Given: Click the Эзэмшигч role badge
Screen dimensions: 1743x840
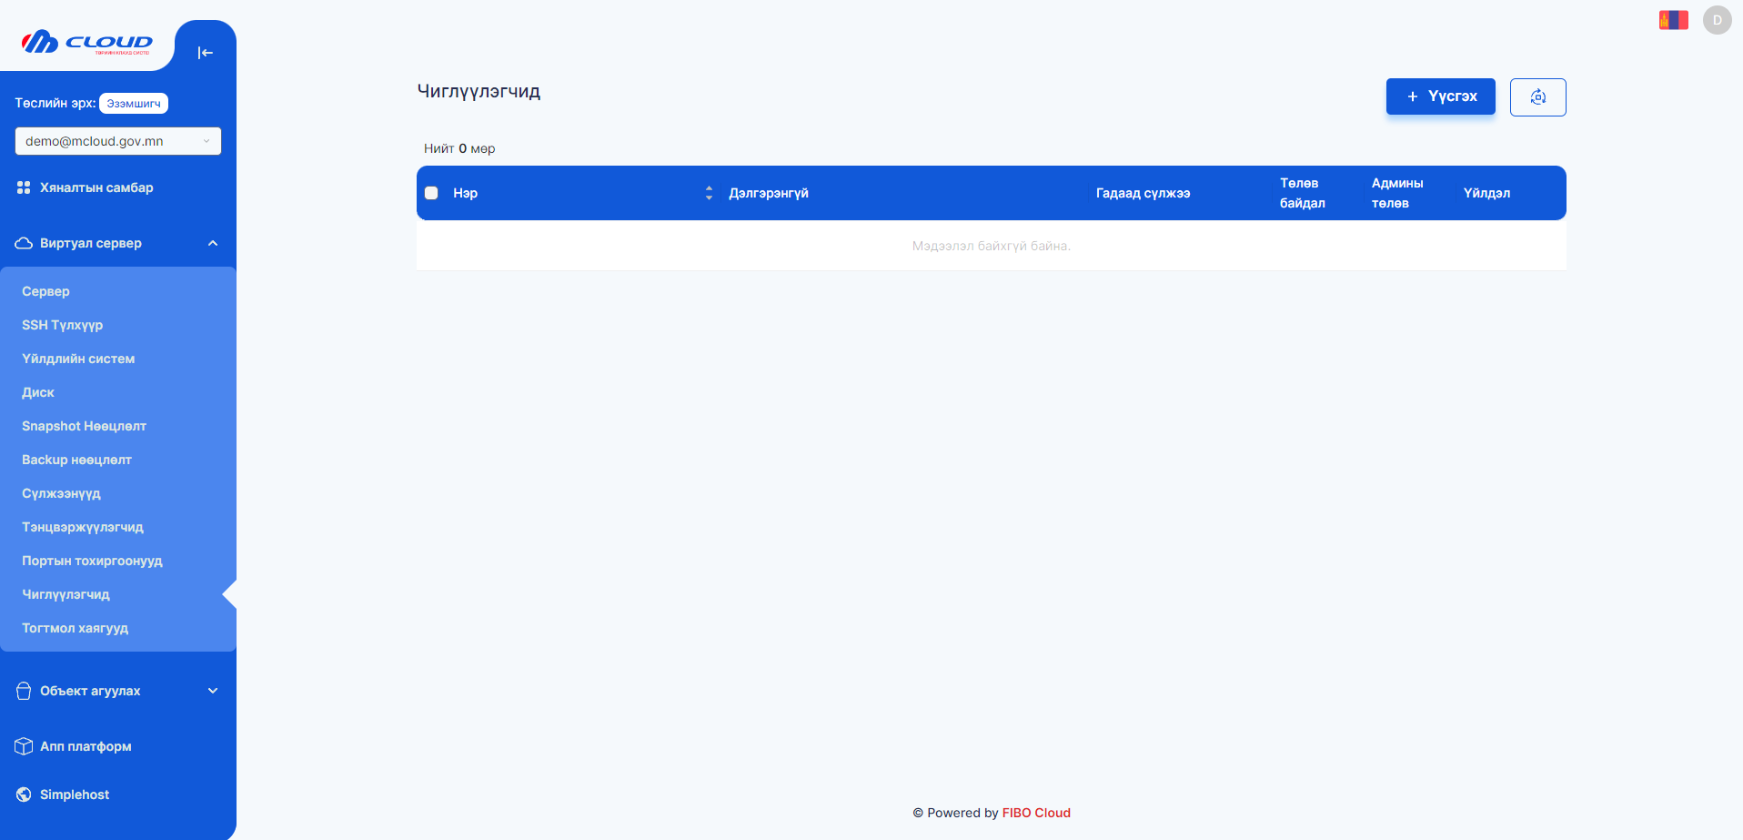Looking at the screenshot, I should tap(134, 104).
